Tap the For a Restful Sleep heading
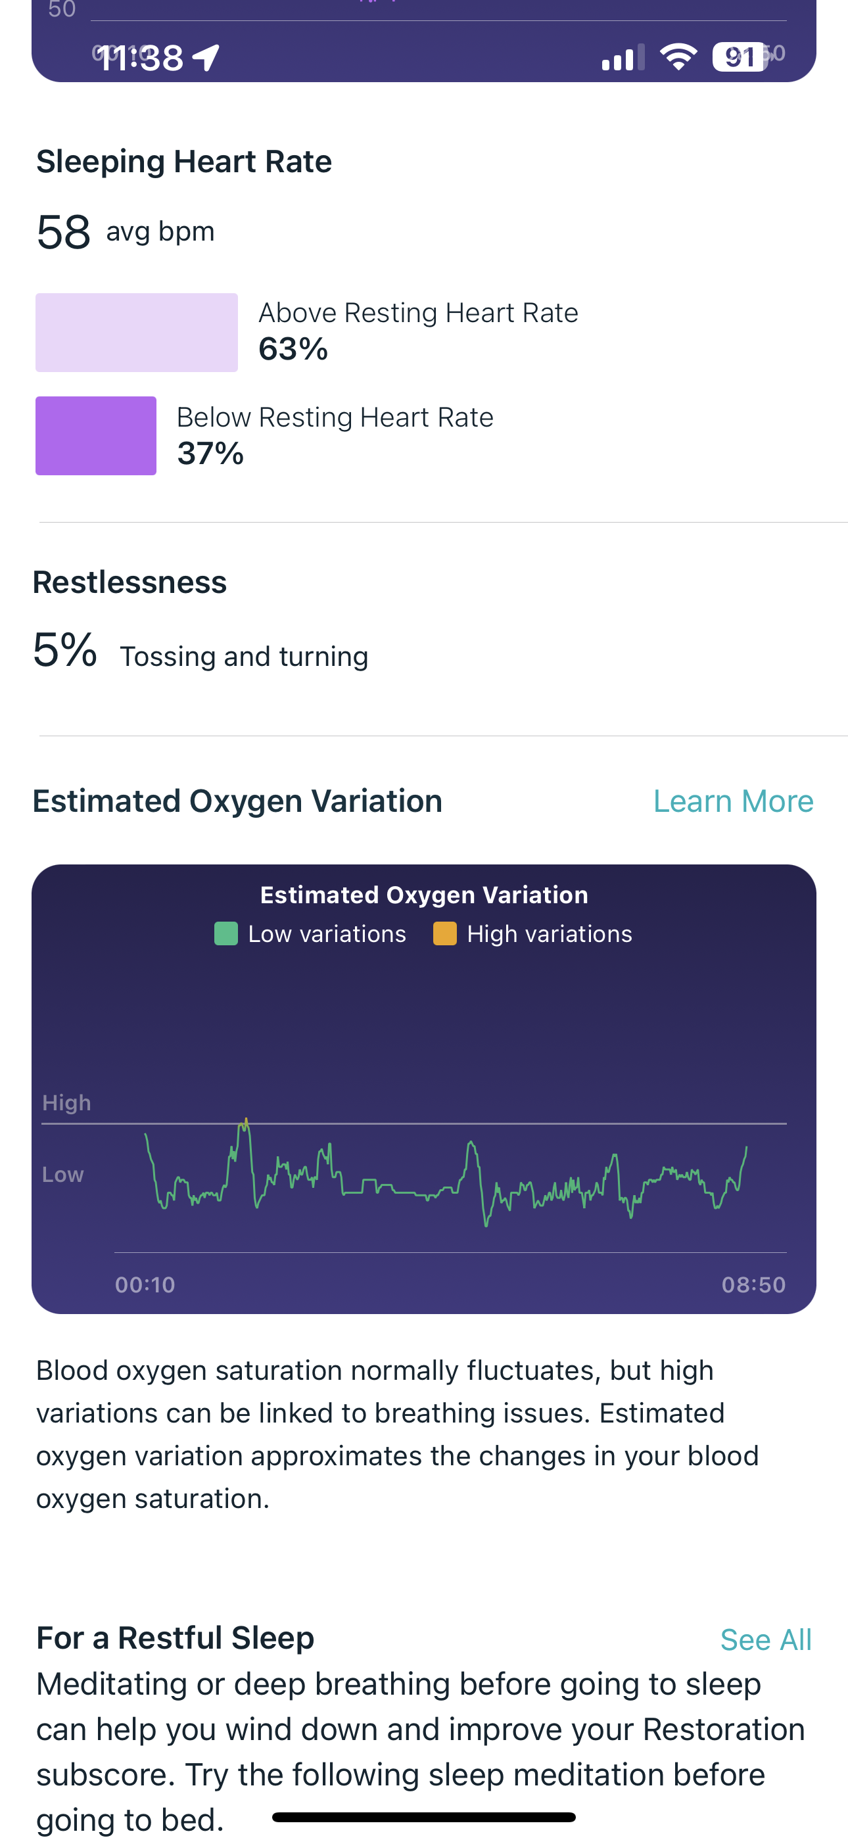 point(176,1638)
